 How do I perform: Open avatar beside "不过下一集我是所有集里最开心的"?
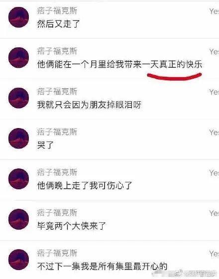pos(18,260)
